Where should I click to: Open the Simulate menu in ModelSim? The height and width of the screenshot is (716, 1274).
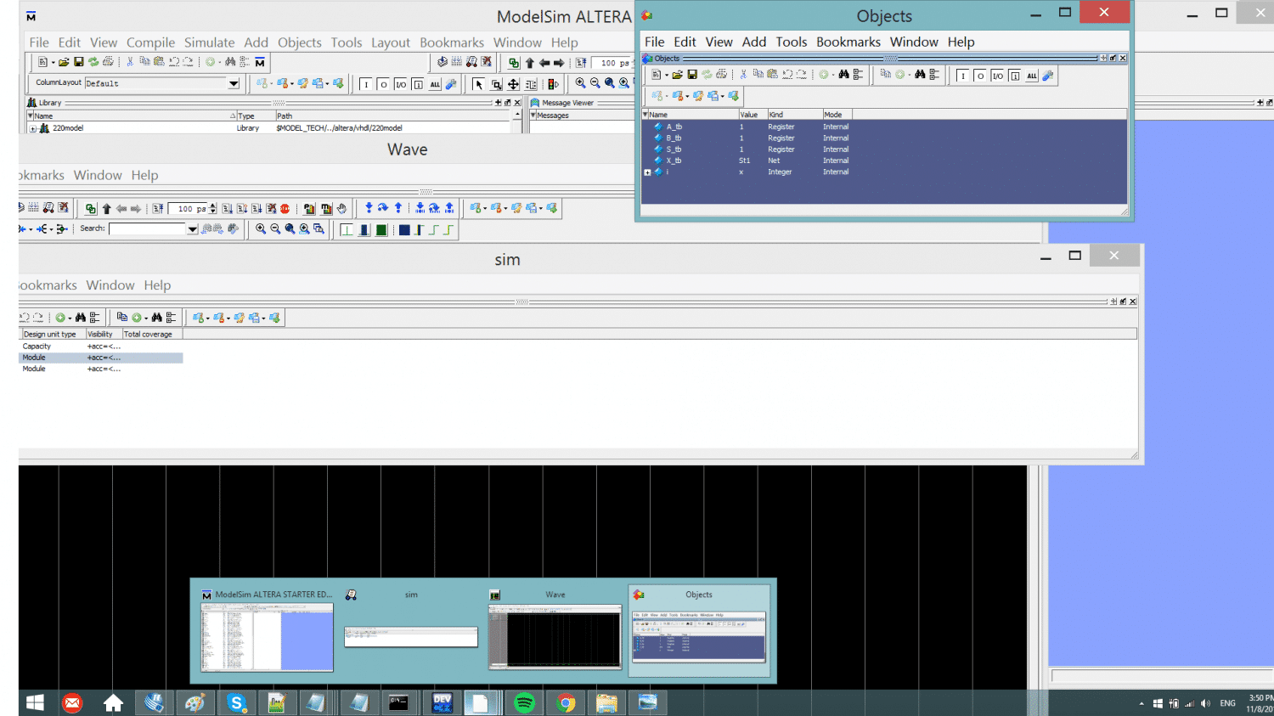pos(209,42)
